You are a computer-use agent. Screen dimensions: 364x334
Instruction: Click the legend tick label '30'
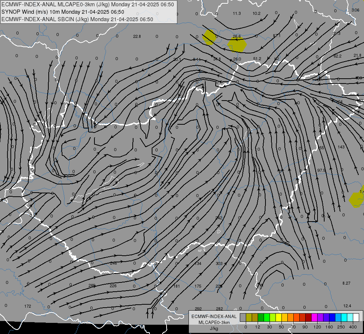pos(270,327)
